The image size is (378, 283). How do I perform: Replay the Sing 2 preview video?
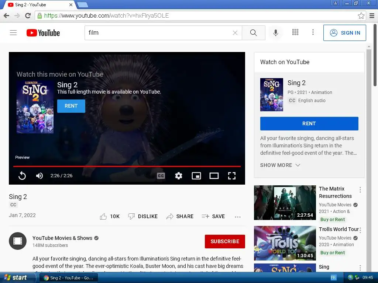click(22, 176)
